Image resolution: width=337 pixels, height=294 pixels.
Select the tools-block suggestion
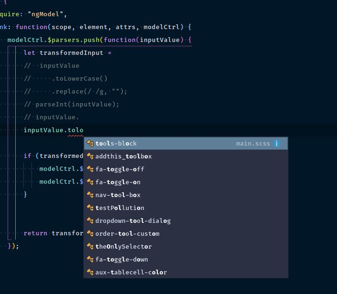(x=186, y=143)
